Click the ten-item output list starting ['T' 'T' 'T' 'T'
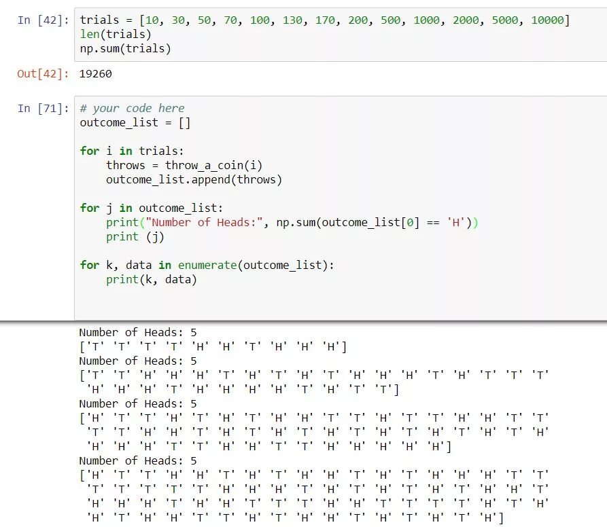 tap(213, 347)
